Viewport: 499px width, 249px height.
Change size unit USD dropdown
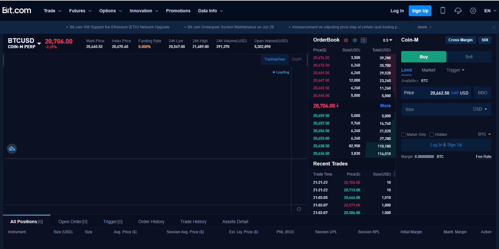480,109
